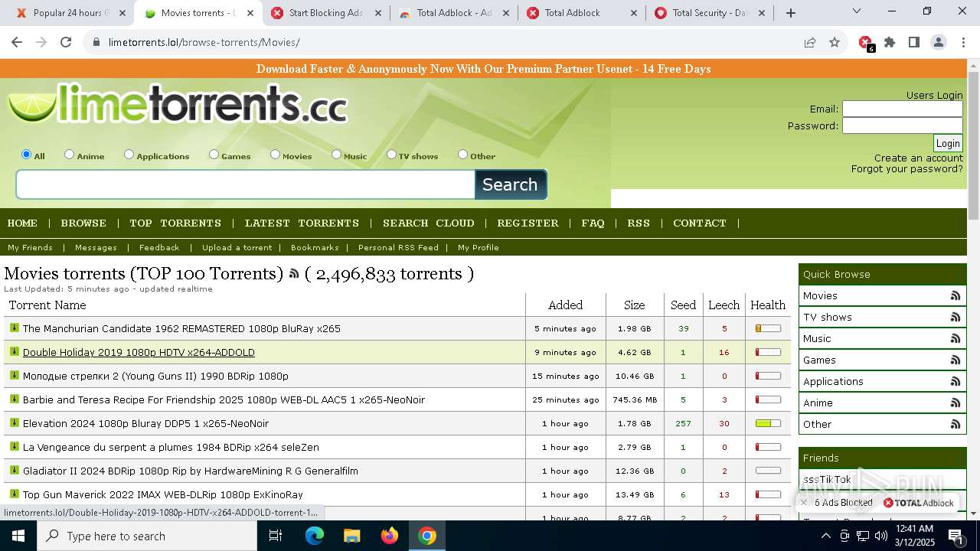Select the Movies search category radio

(276, 155)
